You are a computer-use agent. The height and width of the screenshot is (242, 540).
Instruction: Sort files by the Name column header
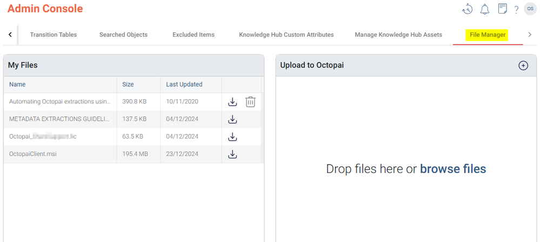click(x=17, y=85)
